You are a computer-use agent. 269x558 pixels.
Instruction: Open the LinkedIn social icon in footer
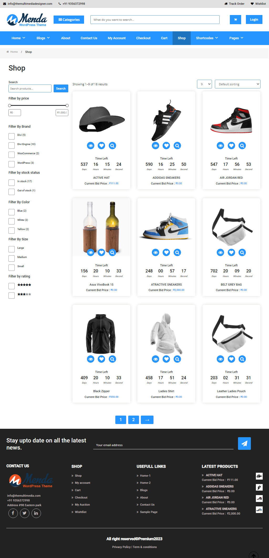36,513
